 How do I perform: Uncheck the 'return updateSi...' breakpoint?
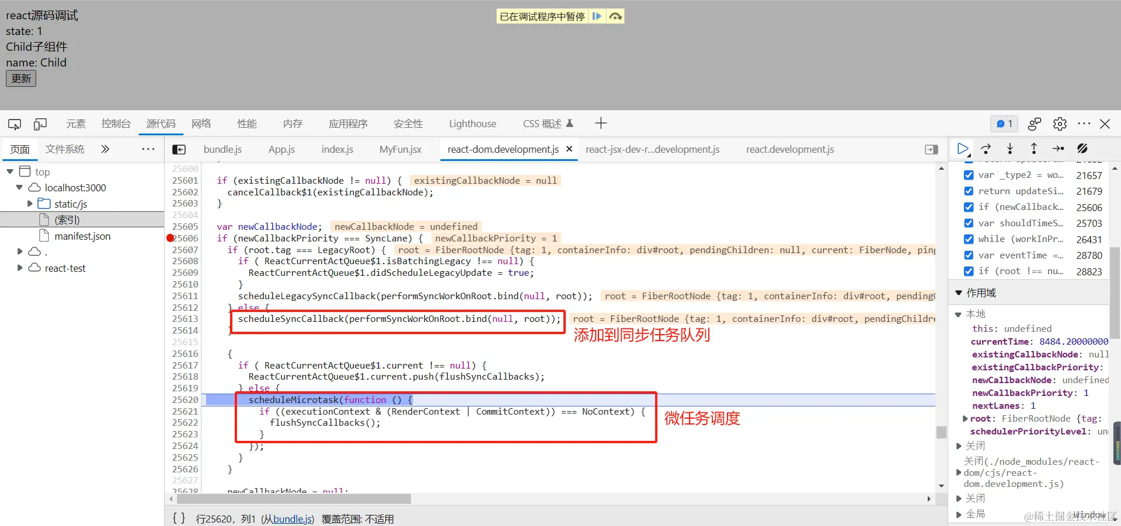(x=969, y=191)
